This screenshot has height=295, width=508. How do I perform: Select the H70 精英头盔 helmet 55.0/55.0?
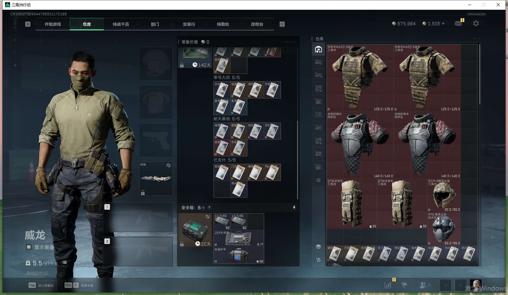point(444,229)
